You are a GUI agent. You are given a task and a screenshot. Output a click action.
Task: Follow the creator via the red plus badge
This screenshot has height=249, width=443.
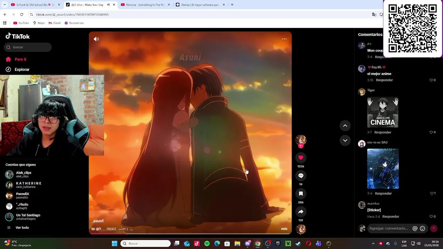point(301,146)
